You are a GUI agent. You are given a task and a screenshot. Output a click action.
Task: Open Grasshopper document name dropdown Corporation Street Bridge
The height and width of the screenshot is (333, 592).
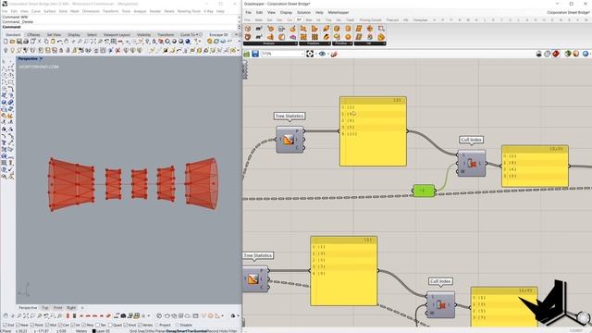click(x=568, y=12)
